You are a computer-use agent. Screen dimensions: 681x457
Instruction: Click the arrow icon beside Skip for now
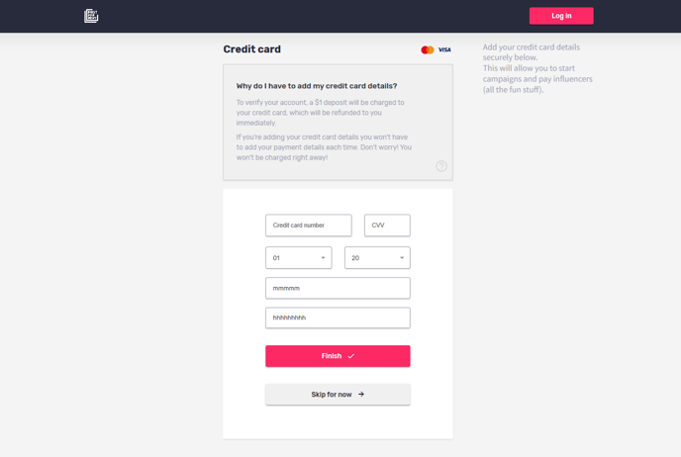[361, 394]
